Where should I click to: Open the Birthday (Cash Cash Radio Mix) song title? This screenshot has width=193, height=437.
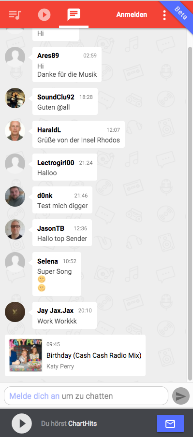pos(94,355)
